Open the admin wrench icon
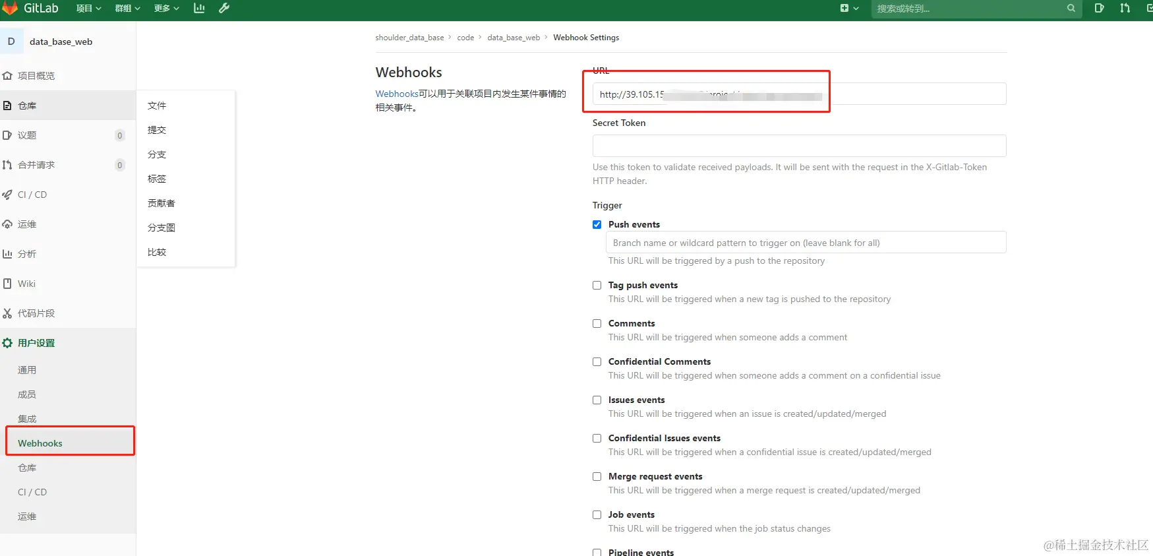Image resolution: width=1153 pixels, height=556 pixels. pos(224,9)
